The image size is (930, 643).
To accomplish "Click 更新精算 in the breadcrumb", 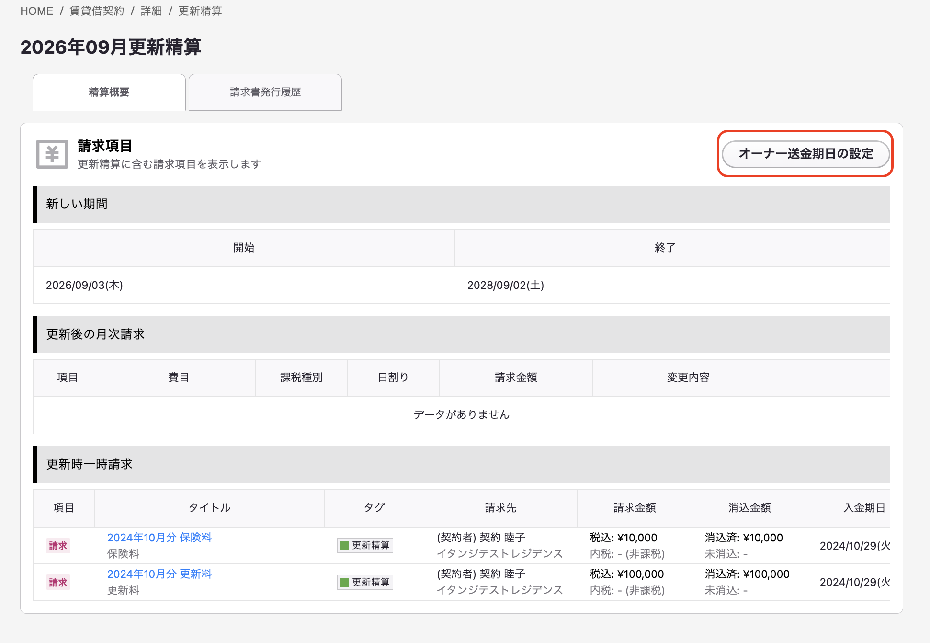I will (x=200, y=11).
